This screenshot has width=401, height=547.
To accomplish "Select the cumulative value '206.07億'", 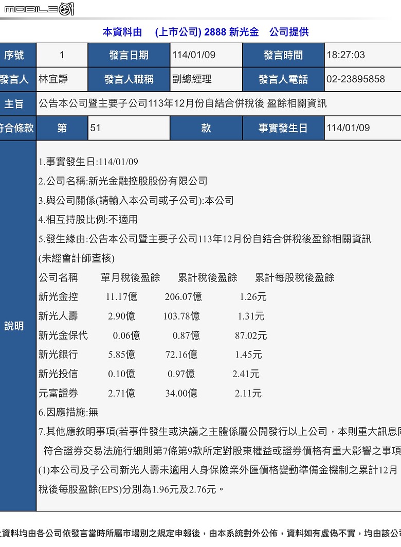I will point(183,297).
